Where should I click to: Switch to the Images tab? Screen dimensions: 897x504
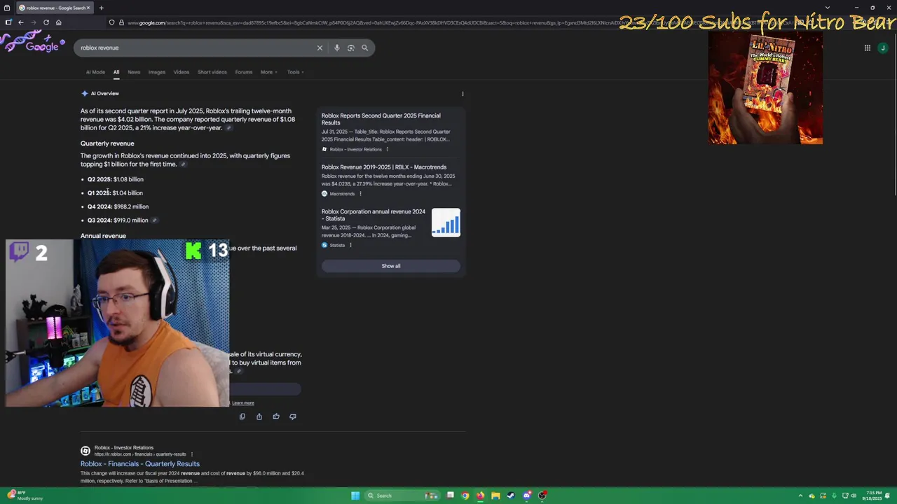tap(157, 72)
